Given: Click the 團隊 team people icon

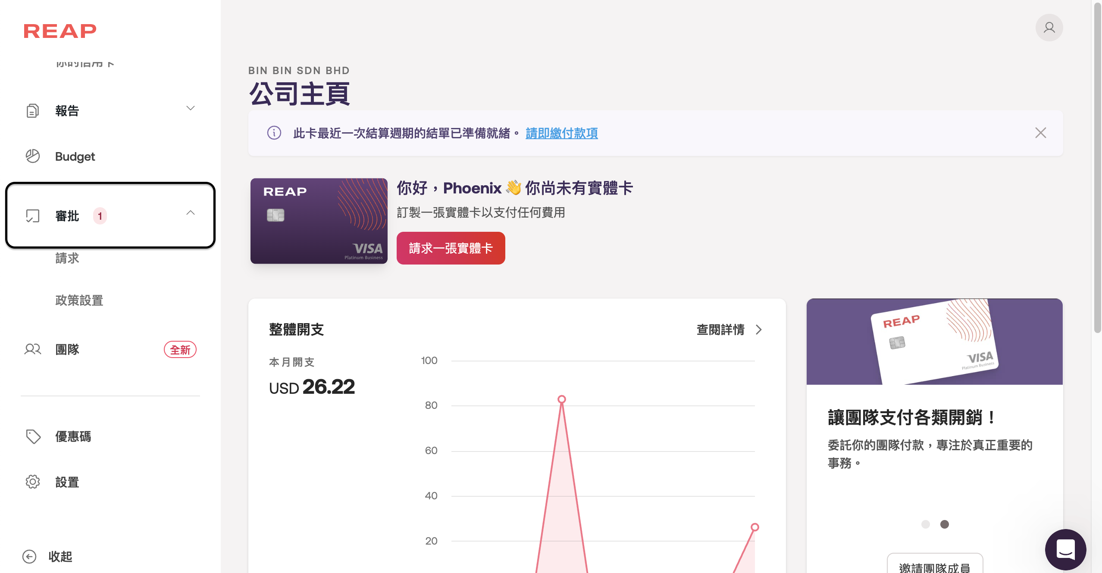Looking at the screenshot, I should (x=32, y=349).
